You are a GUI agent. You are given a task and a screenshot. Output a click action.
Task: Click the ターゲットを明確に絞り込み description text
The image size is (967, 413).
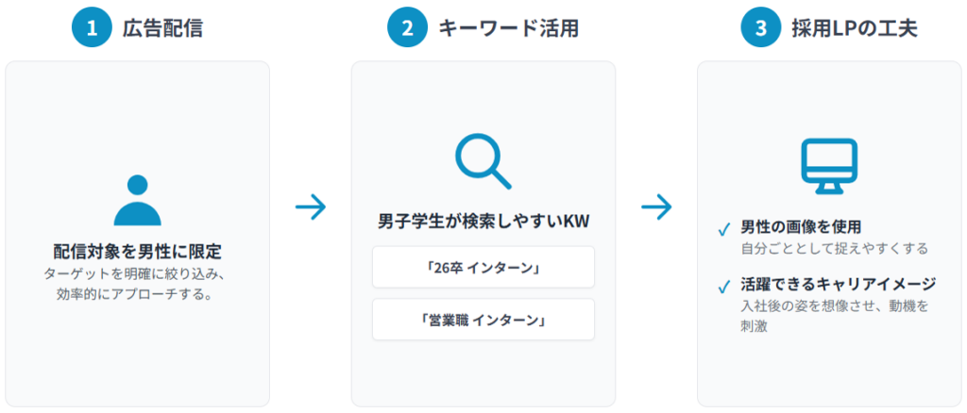pos(137,274)
